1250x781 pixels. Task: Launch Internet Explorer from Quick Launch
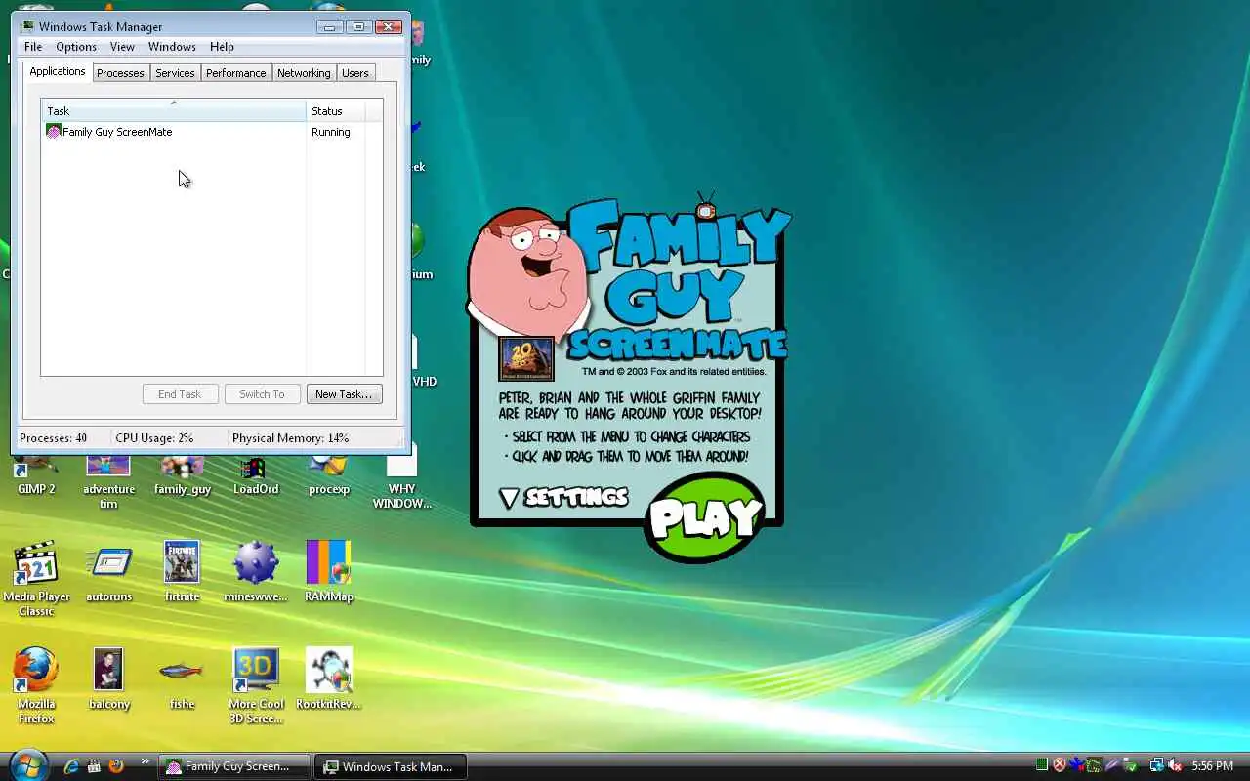71,766
